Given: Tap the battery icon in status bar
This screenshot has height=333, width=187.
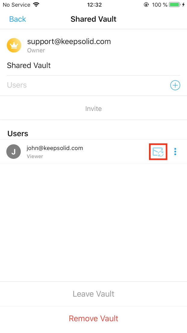Looking at the screenshot, I should (x=175, y=5).
